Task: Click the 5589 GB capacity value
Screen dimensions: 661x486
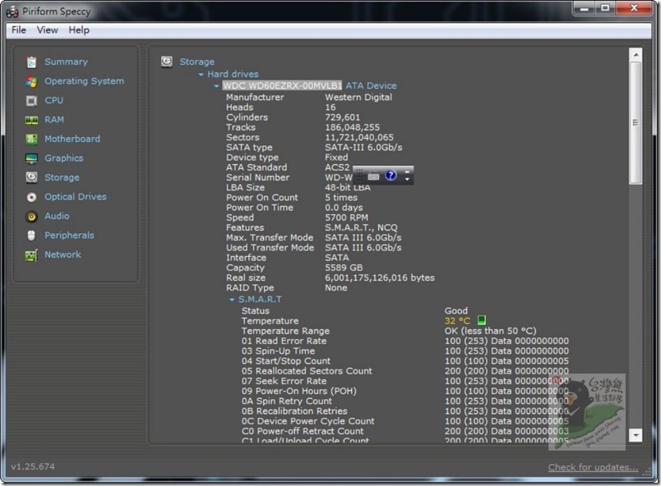Action: [x=344, y=268]
